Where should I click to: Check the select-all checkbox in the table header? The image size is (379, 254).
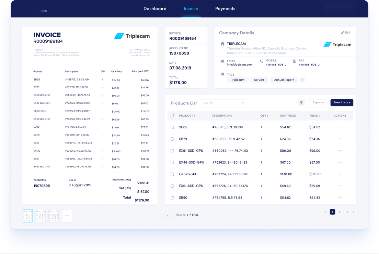(x=172, y=116)
